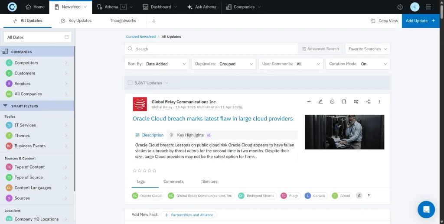
Task: Open the three-dot more options menu on the article
Action: (x=379, y=102)
